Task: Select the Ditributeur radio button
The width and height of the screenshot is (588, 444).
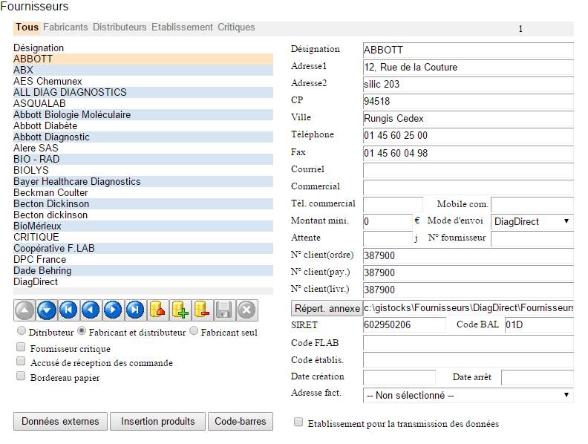Action: [x=22, y=330]
